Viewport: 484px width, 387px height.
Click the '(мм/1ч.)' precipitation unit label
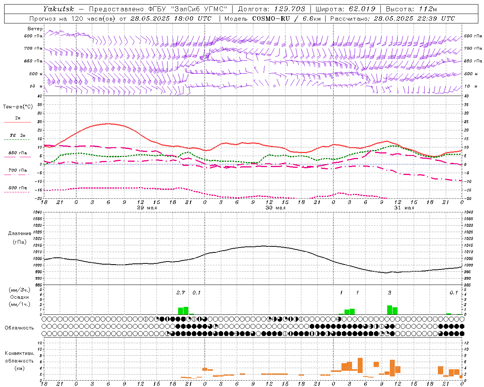(x=20, y=304)
